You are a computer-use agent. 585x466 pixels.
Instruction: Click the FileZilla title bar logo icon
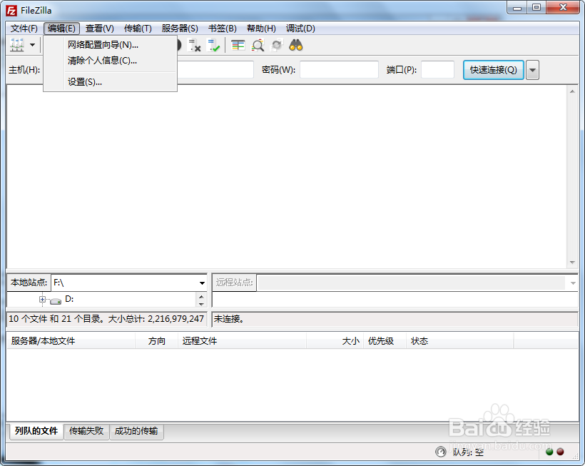11,11
